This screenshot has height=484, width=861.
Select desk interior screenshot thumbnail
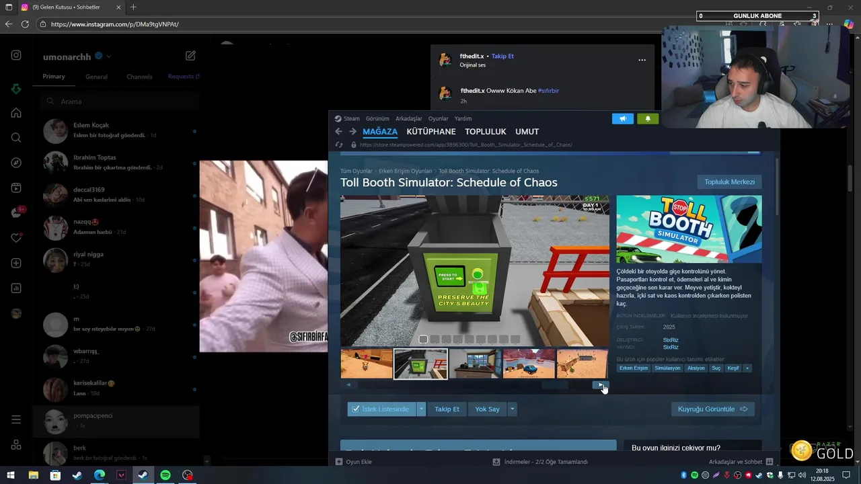pos(475,364)
